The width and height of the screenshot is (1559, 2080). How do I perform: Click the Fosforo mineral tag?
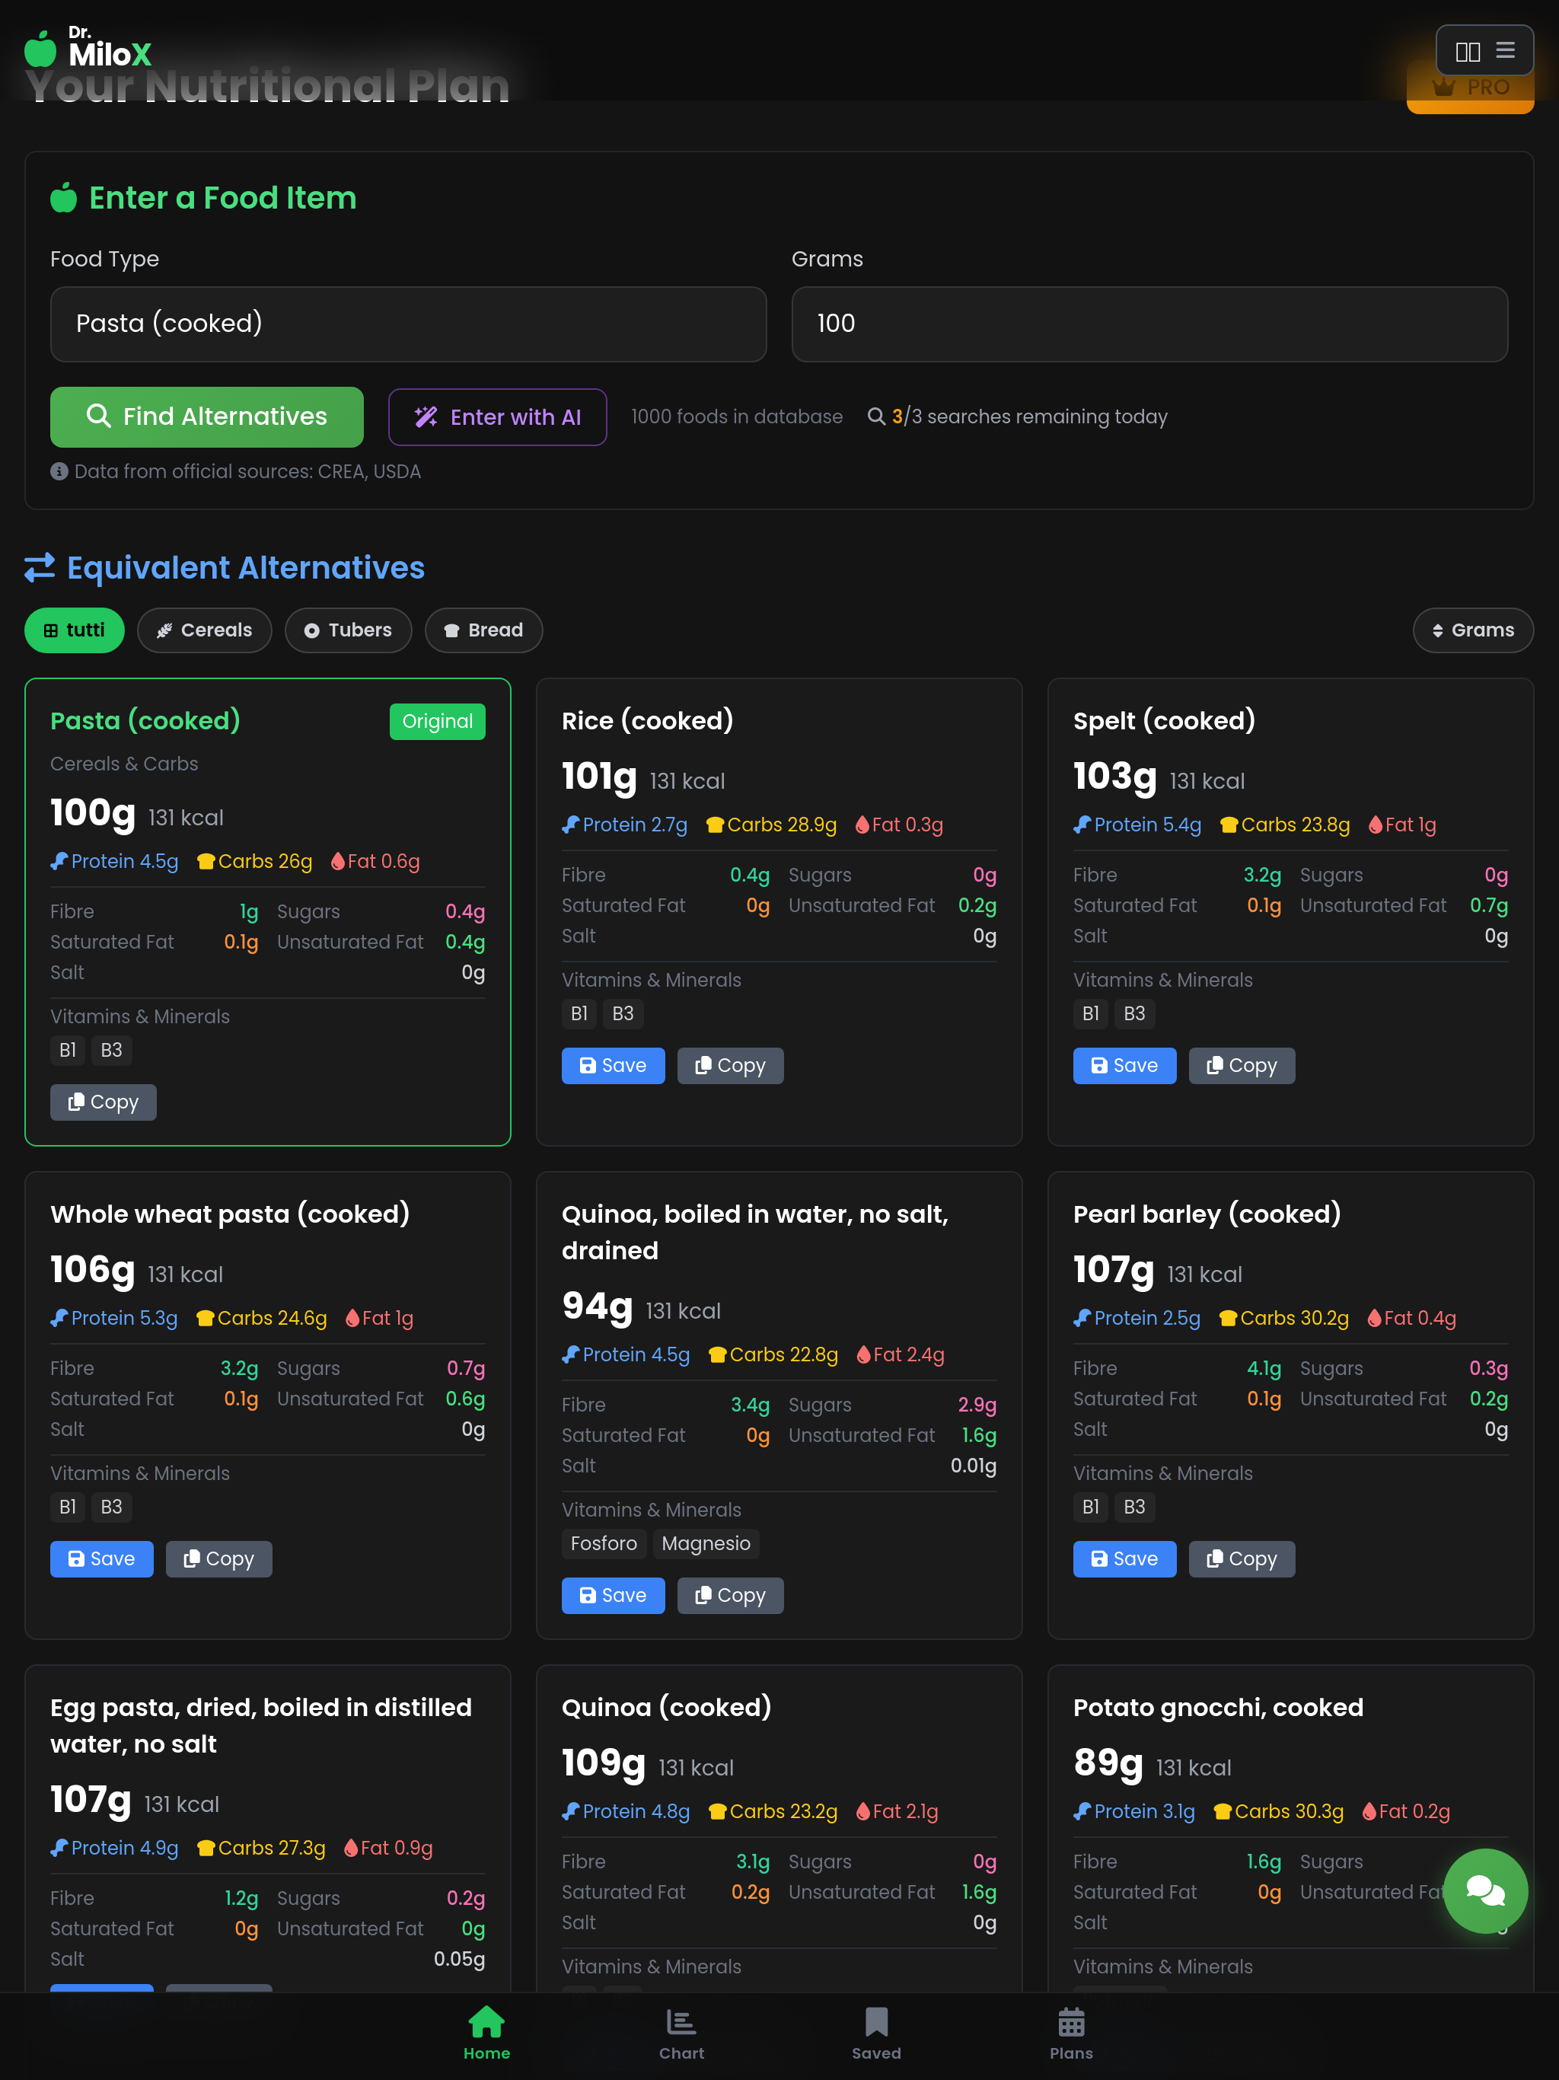(604, 1543)
